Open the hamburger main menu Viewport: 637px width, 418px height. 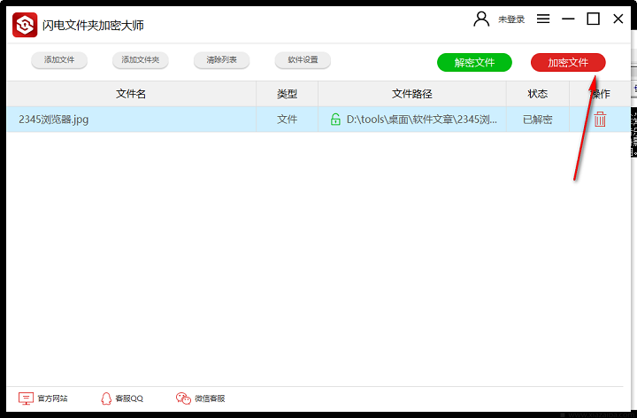[543, 19]
